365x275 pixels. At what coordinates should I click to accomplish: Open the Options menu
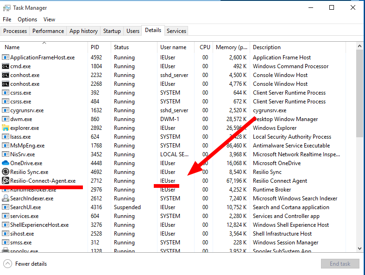tap(27, 19)
